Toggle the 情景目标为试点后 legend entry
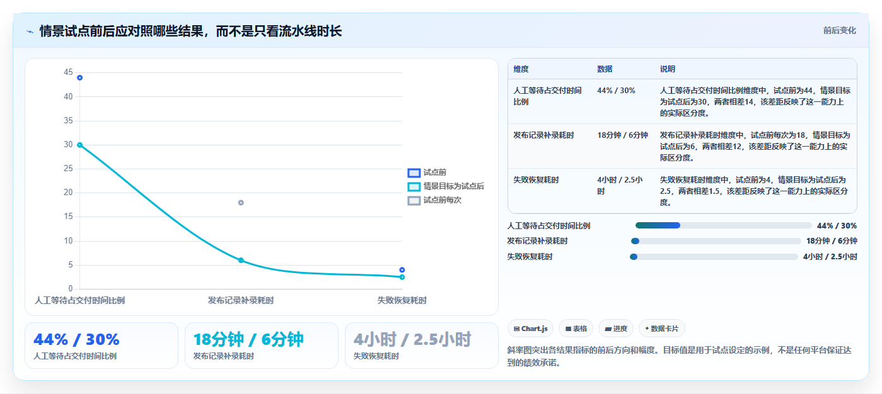 (446, 186)
